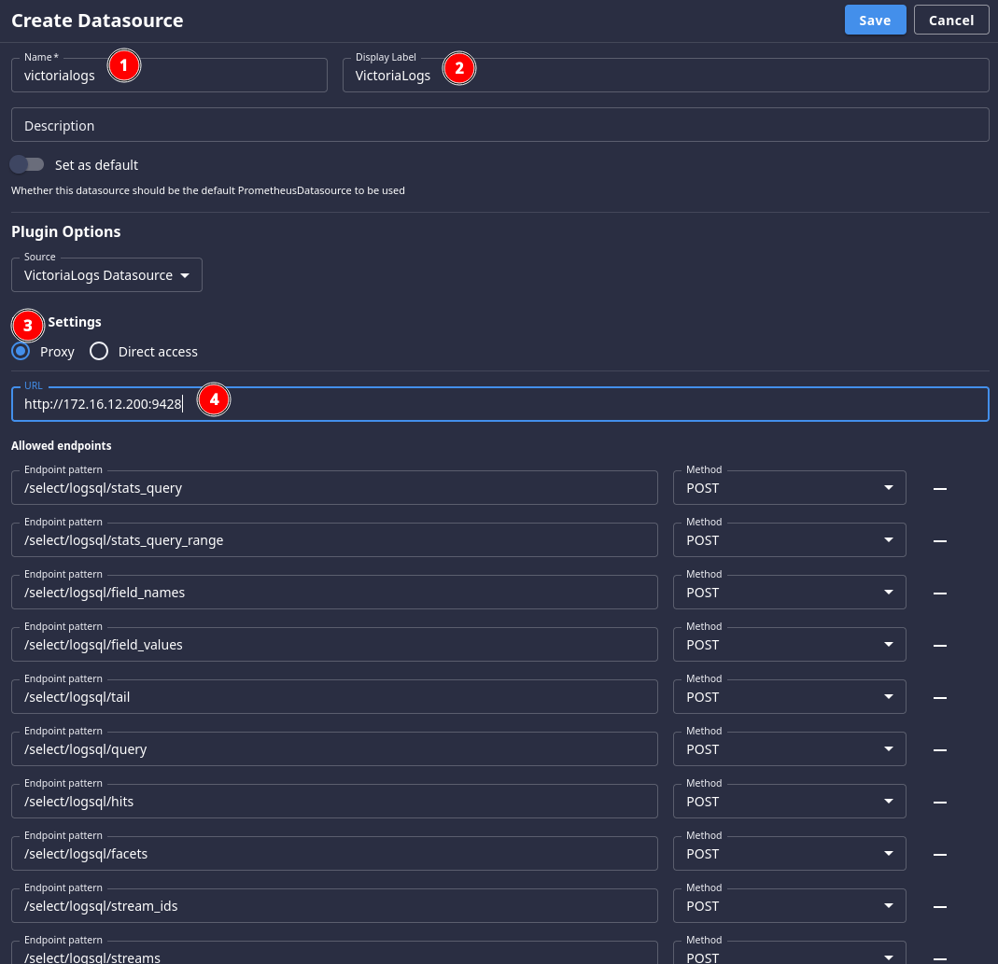The width and height of the screenshot is (998, 964).
Task: Select the Direct access radio option
Action: (99, 351)
